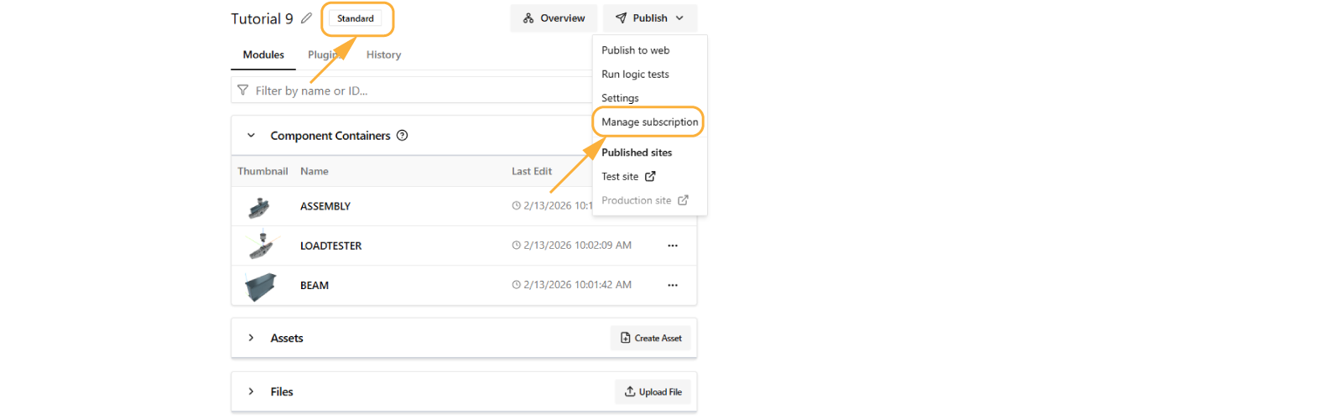Expand the Assets section
1342x419 pixels.
click(x=251, y=338)
